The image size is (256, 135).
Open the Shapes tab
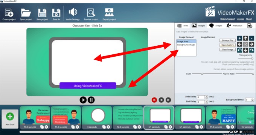coord(215,26)
